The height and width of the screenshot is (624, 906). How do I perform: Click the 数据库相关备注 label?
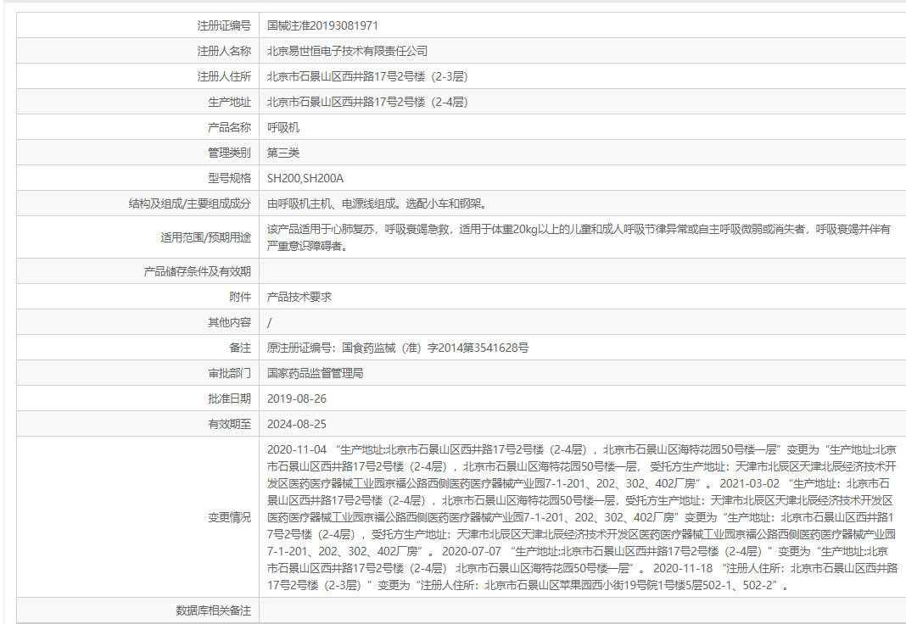click(213, 610)
